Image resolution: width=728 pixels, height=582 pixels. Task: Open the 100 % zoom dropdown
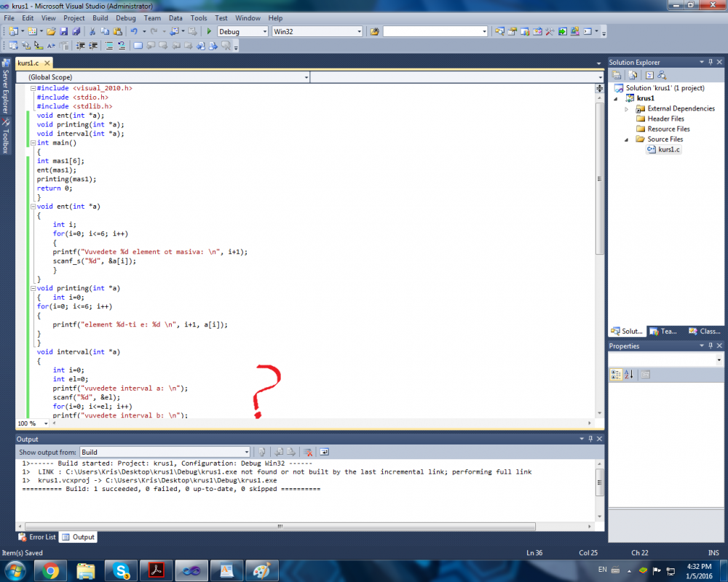[45, 423]
